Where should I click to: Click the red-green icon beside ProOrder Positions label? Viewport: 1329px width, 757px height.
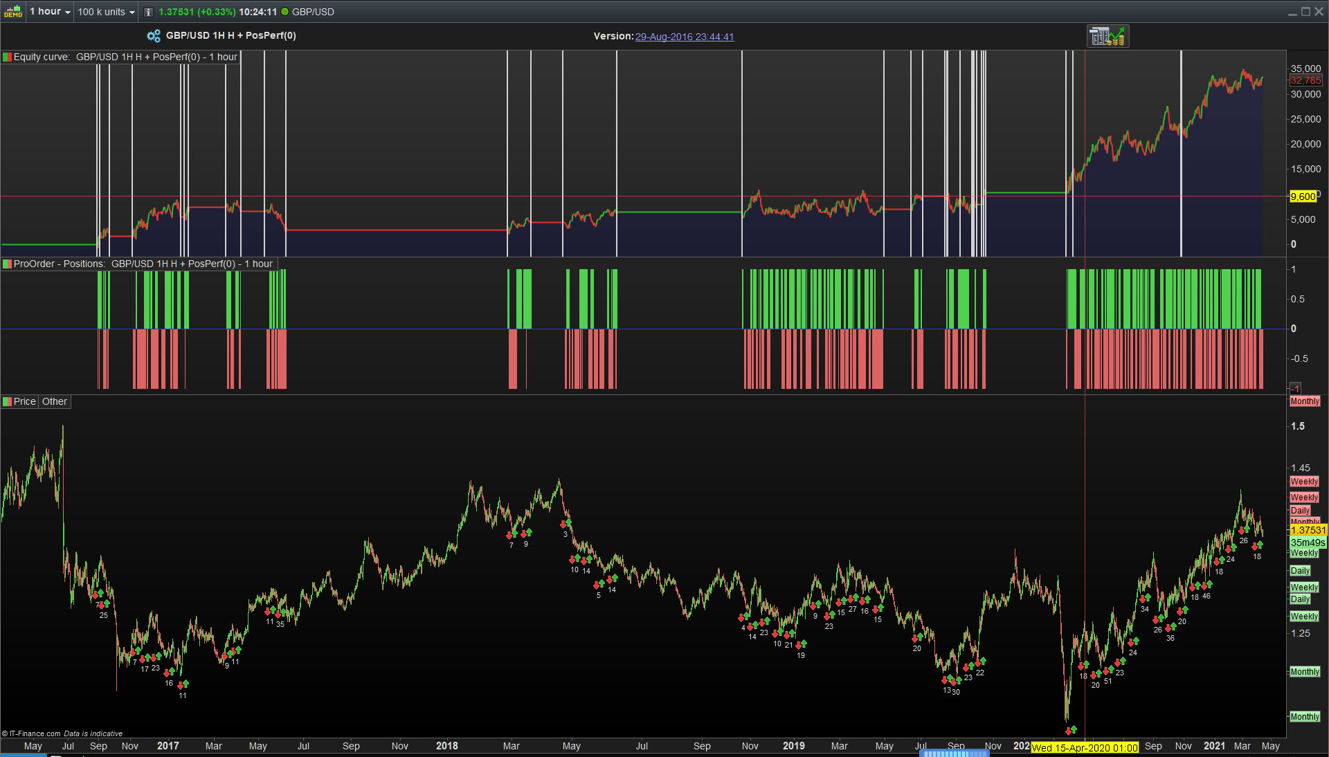7,264
